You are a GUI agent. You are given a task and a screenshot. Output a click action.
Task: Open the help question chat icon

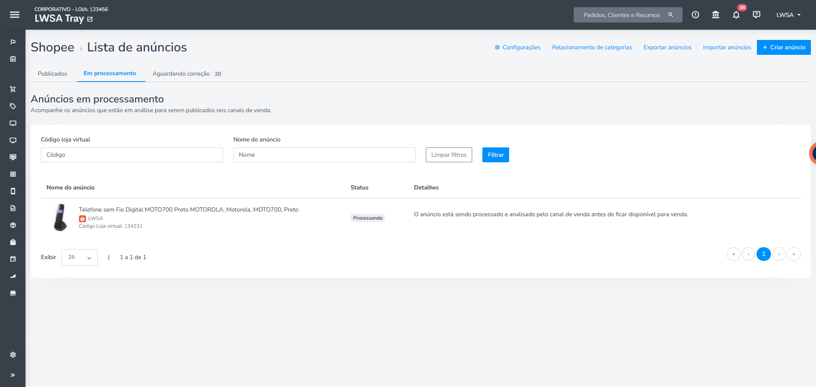(756, 15)
